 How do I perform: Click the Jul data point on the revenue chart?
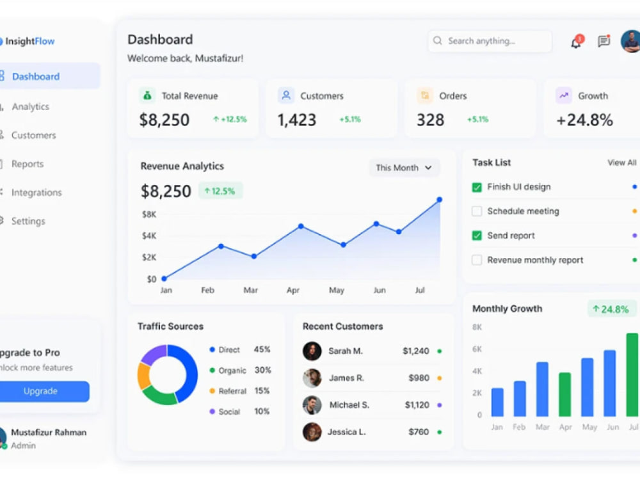pos(439,200)
